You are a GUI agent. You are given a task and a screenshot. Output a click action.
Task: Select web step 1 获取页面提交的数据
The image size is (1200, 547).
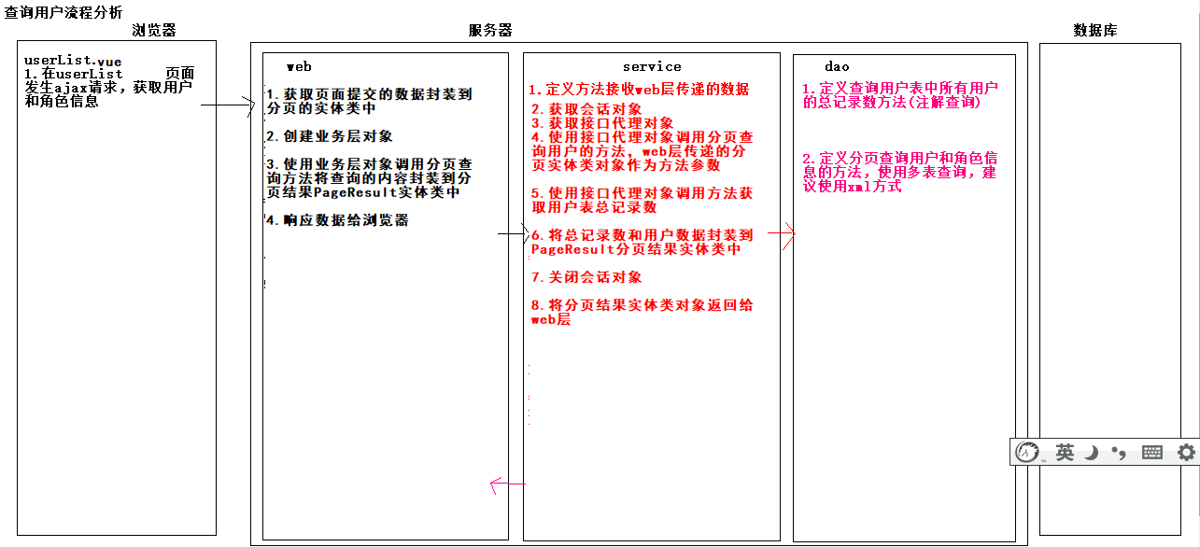click(x=369, y=101)
